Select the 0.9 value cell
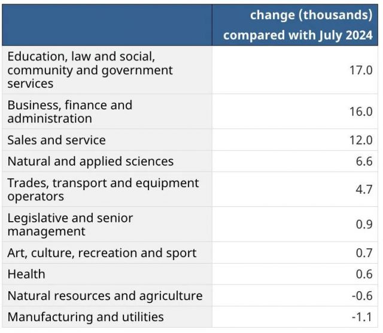383x333 pixels. pos(364,224)
